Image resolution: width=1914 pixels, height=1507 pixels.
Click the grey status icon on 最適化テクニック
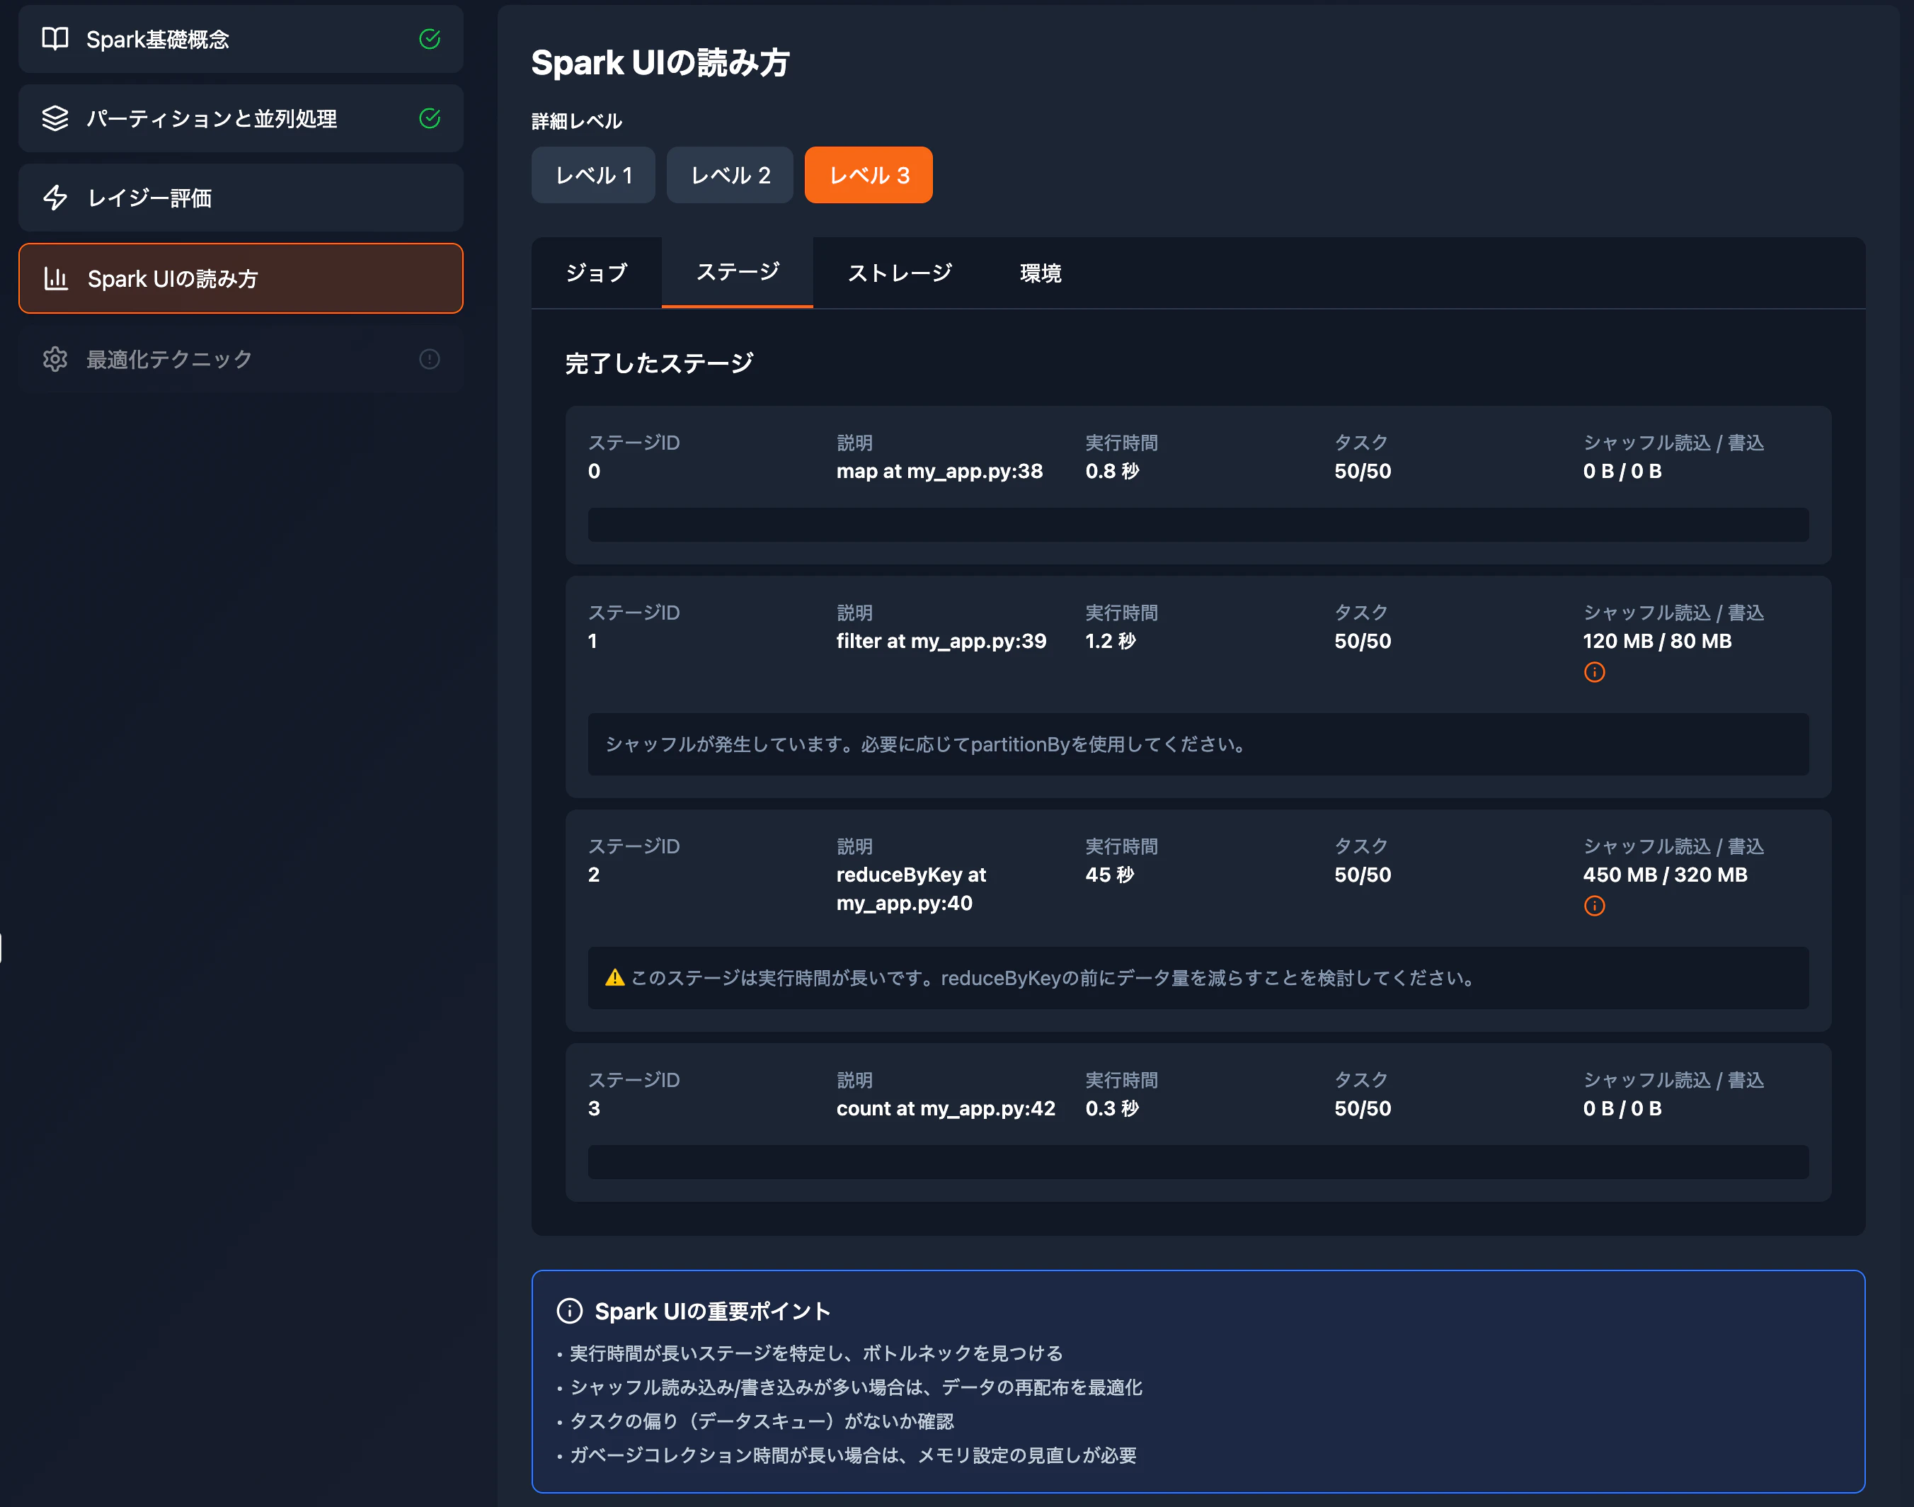pyautogui.click(x=430, y=359)
